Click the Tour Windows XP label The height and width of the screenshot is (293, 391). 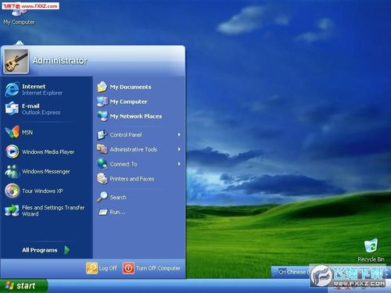pyautogui.click(x=42, y=191)
